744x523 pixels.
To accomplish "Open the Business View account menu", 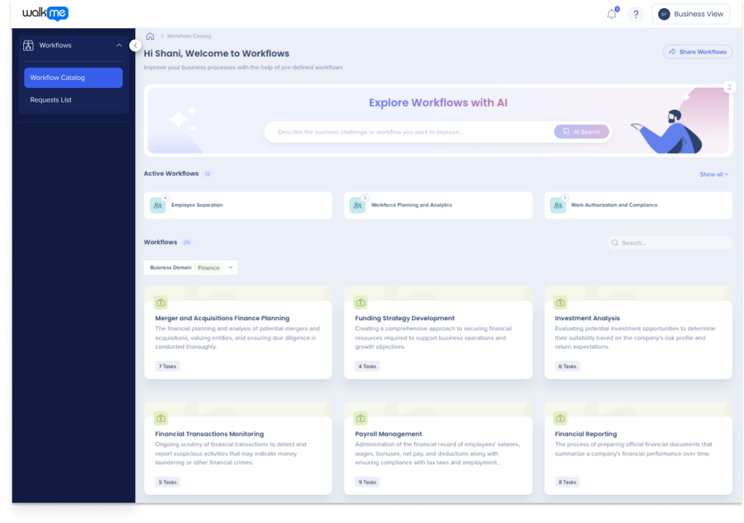I will click(690, 15).
